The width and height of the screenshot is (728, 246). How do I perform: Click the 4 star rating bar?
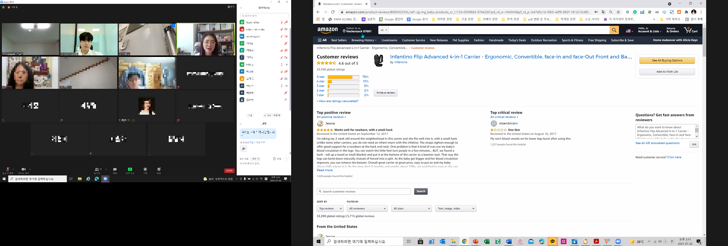pos(343,81)
